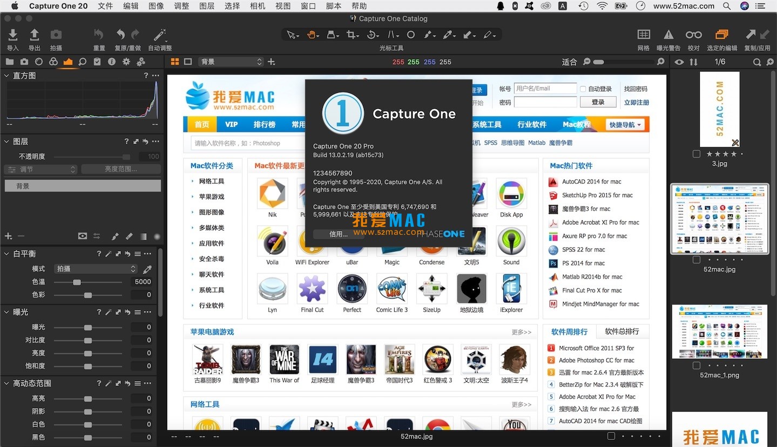
Task: Click the Reset (重置) toolbar icon
Action: click(99, 35)
